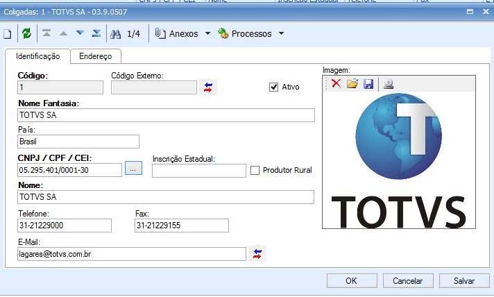Go to next record arrow

pyautogui.click(x=80, y=33)
